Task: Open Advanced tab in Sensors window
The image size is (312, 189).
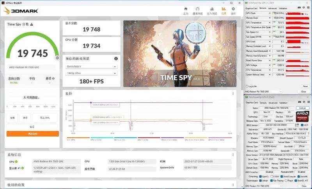Action: (x=272, y=8)
